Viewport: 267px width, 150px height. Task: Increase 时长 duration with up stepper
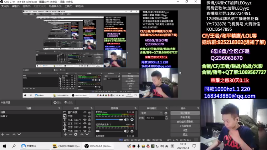point(166,117)
